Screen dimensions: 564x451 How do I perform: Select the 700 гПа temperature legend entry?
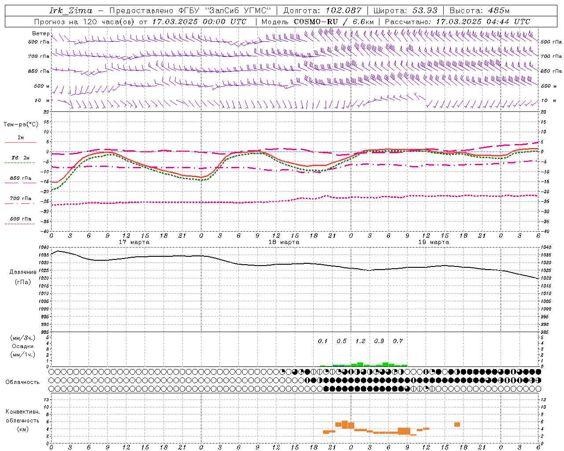tap(21, 198)
